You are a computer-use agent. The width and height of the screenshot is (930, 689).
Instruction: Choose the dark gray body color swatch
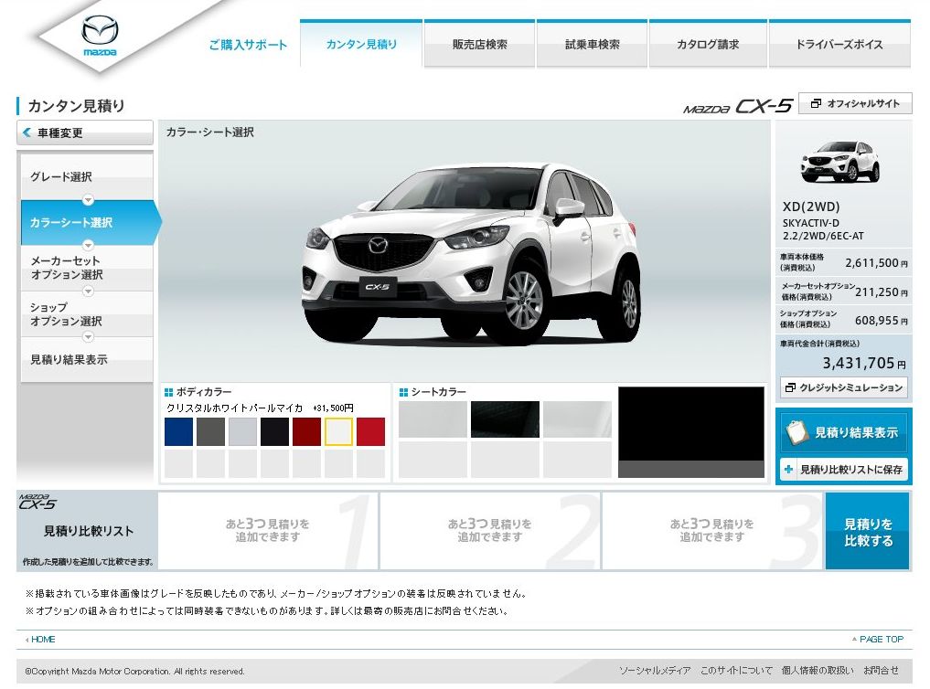[x=210, y=431]
